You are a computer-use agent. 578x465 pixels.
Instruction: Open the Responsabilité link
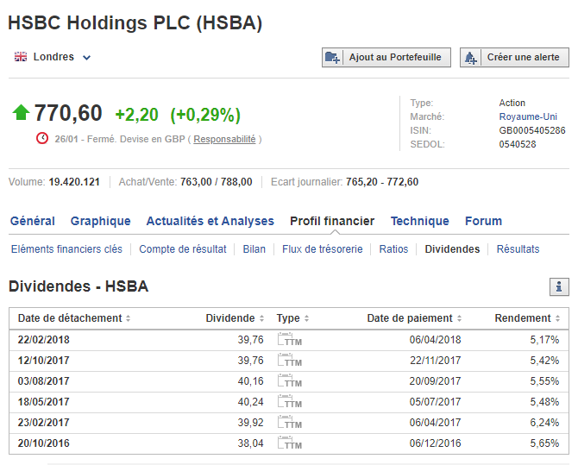coord(224,139)
